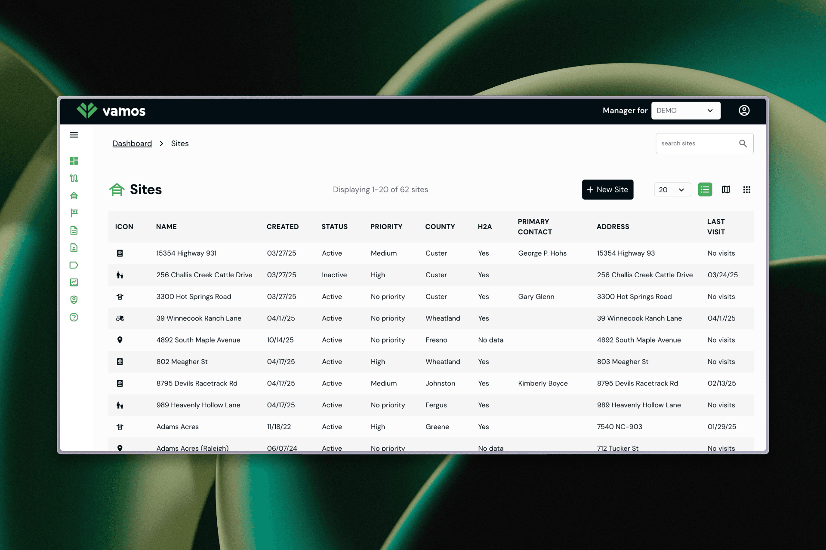Sort by the PRIORITY column header
This screenshot has height=550, width=826.
(x=386, y=226)
